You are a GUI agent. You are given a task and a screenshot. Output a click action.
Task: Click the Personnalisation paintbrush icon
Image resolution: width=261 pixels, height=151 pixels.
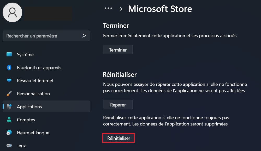(9, 93)
